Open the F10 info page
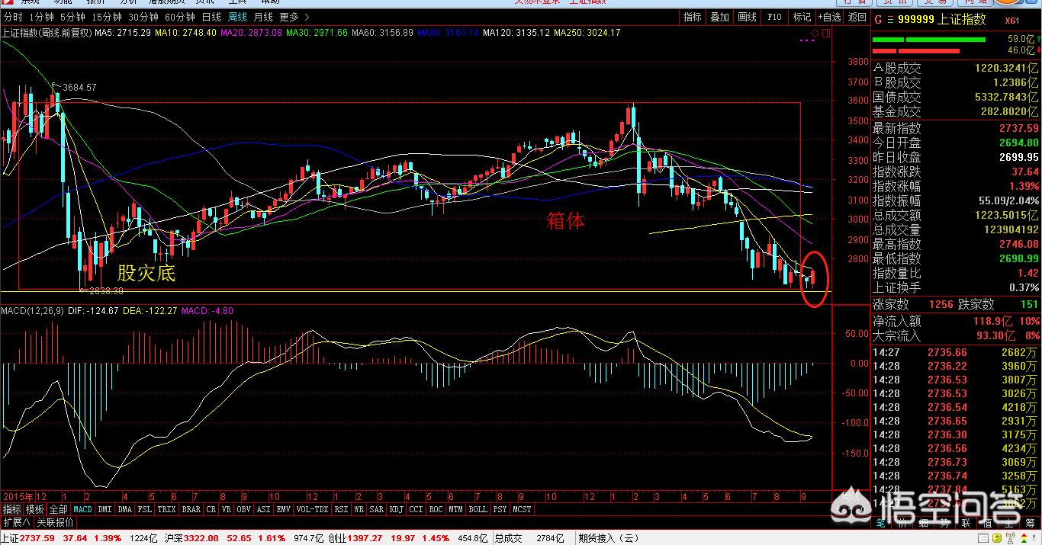 775,17
